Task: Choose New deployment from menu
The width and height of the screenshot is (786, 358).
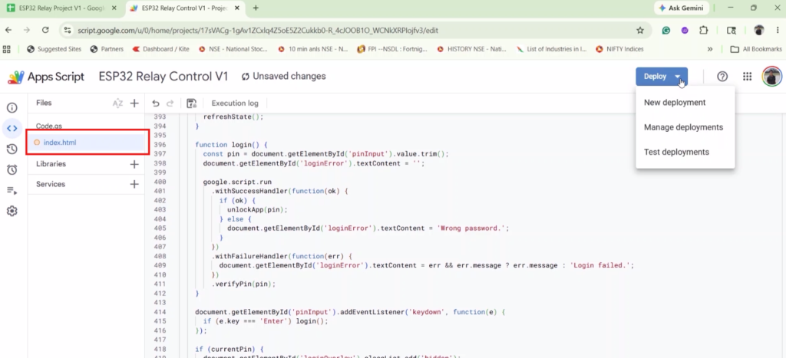Action: [x=675, y=103]
